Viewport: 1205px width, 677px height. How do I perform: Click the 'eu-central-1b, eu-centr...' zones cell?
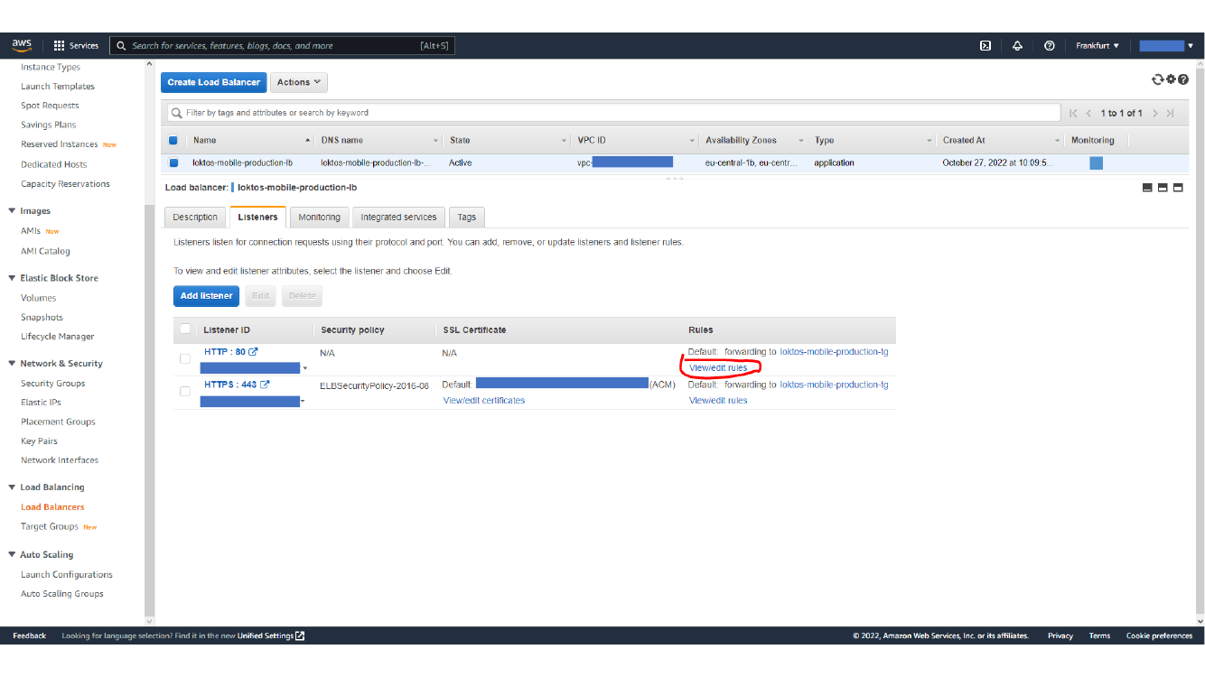coord(751,163)
